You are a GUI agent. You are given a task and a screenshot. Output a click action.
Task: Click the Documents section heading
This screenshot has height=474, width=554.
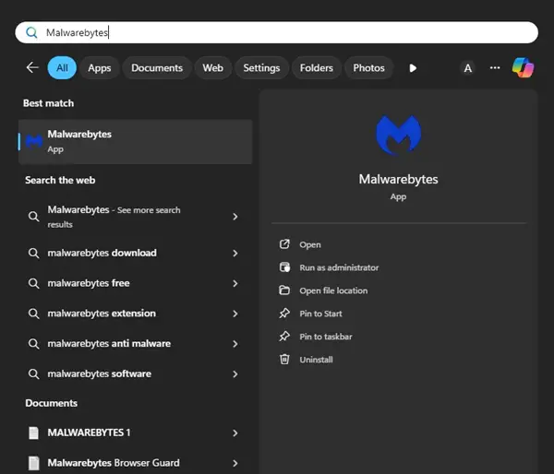click(x=51, y=403)
